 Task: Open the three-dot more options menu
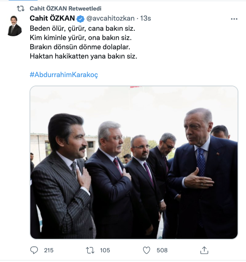coord(234,19)
